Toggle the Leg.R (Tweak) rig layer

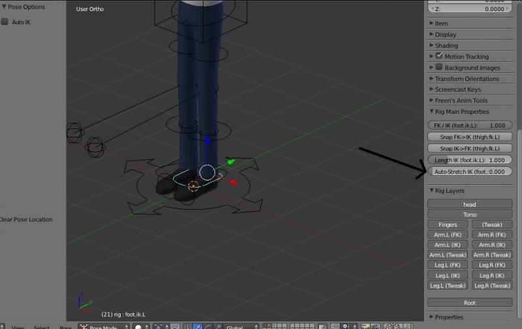(x=492, y=285)
